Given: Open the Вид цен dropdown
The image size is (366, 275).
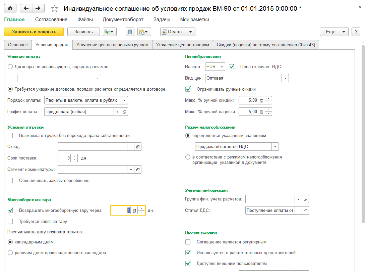Looking at the screenshot, I should [x=285, y=78].
